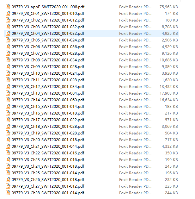This screenshot has height=199, width=195.
Task: Click the Foxit PDF icon for Ch03
Action: (8, 27)
